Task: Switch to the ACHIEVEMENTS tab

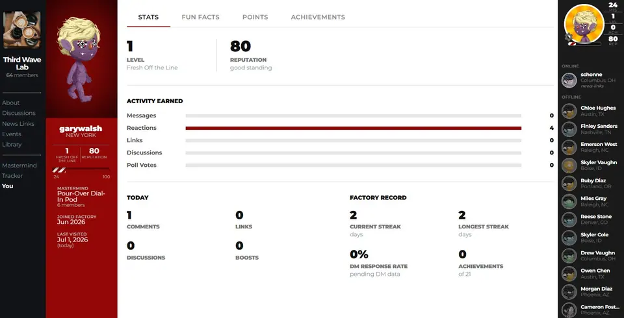Action: [318, 17]
